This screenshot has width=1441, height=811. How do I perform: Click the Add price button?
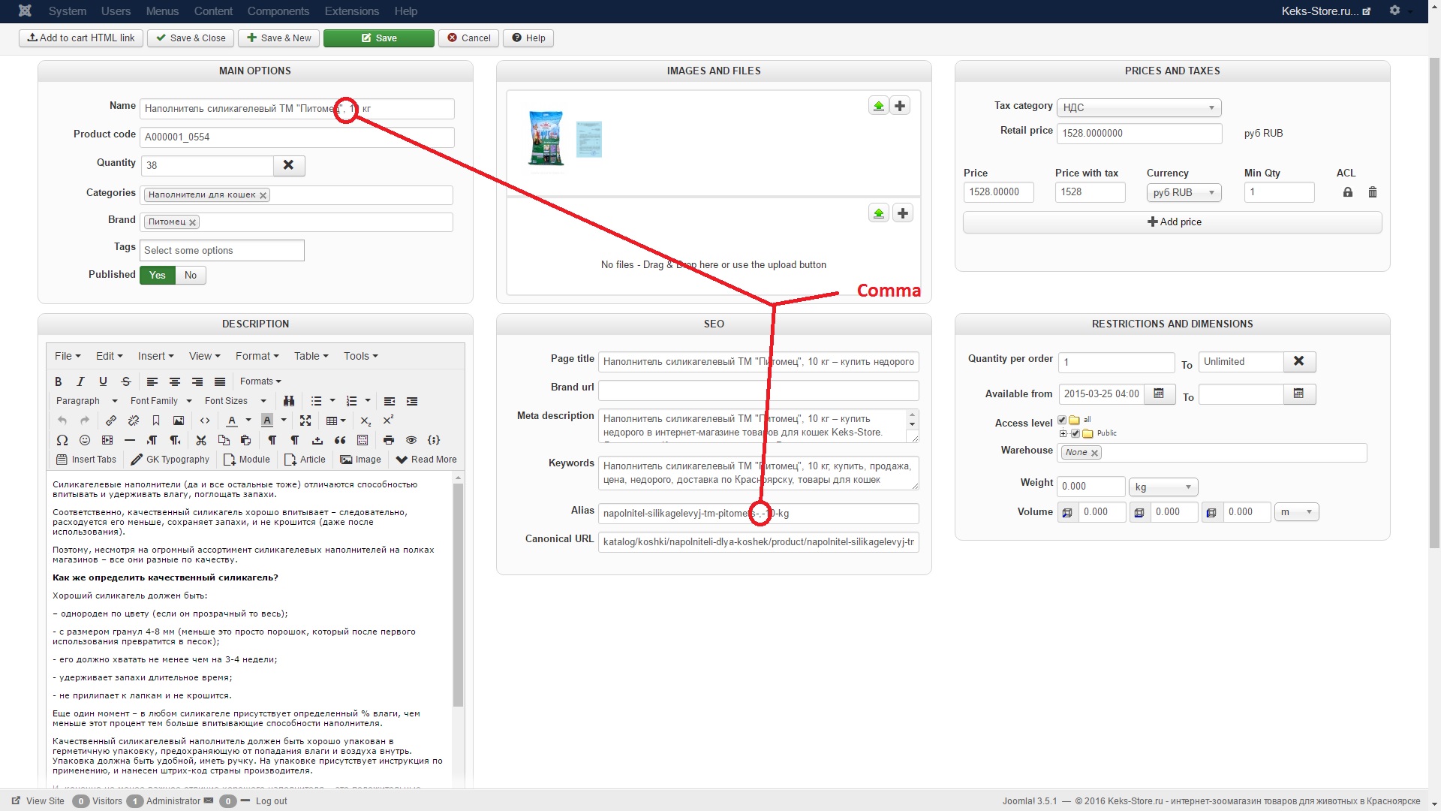coord(1172,222)
